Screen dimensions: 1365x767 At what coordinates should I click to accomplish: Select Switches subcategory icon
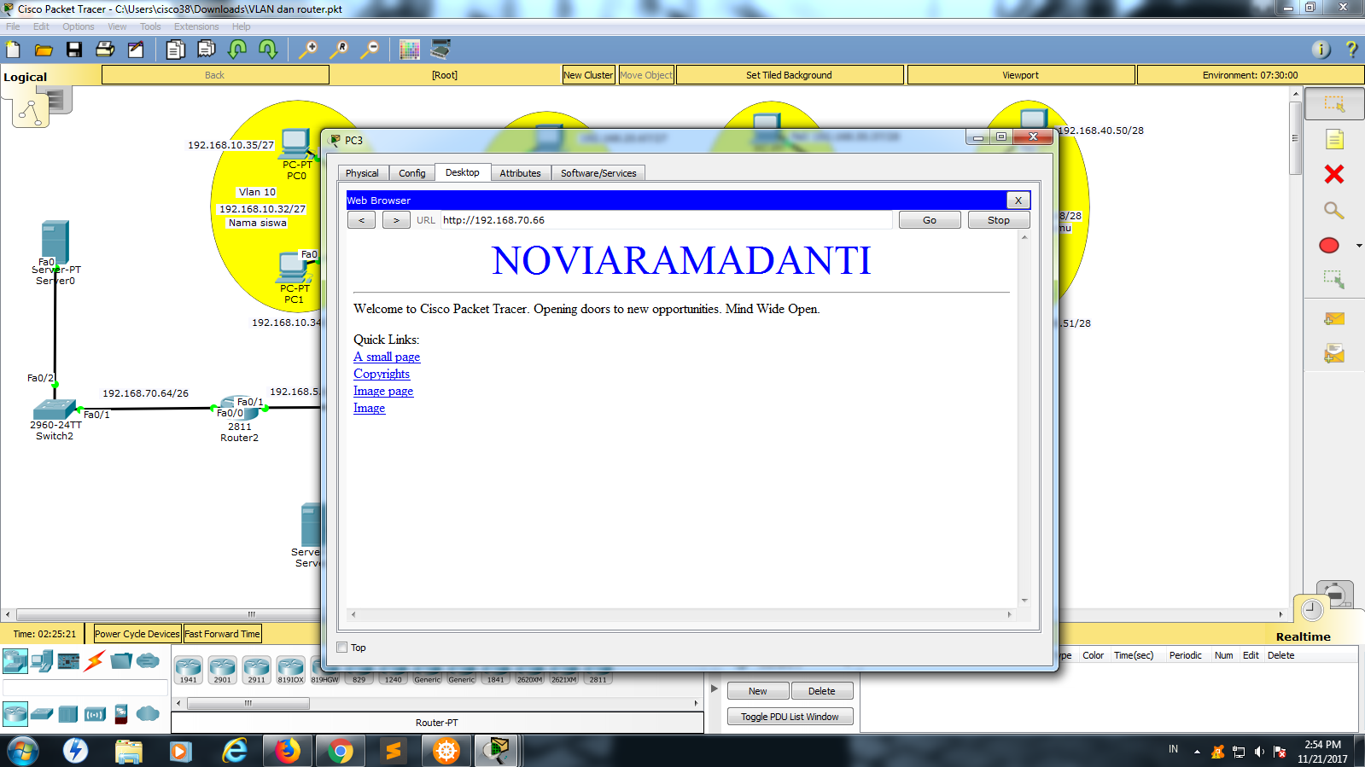(x=42, y=713)
